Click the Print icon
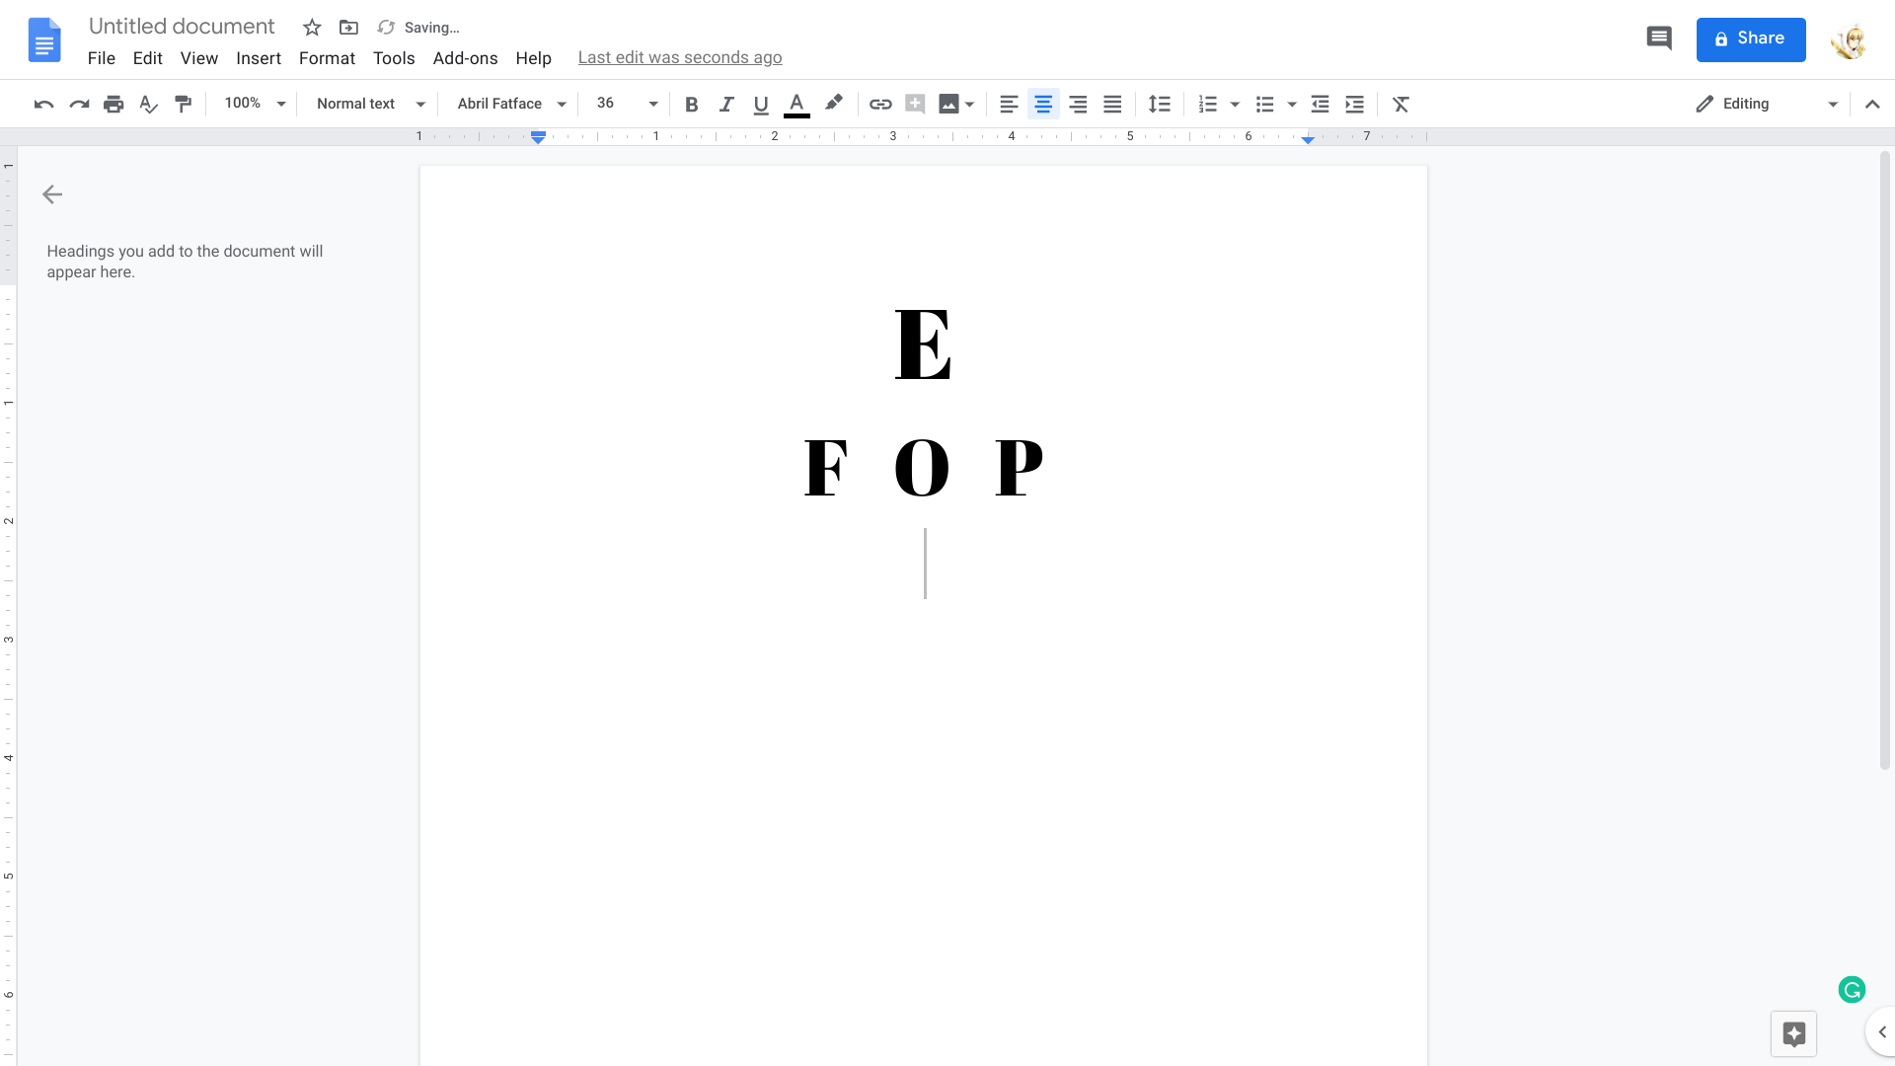 tap(114, 104)
